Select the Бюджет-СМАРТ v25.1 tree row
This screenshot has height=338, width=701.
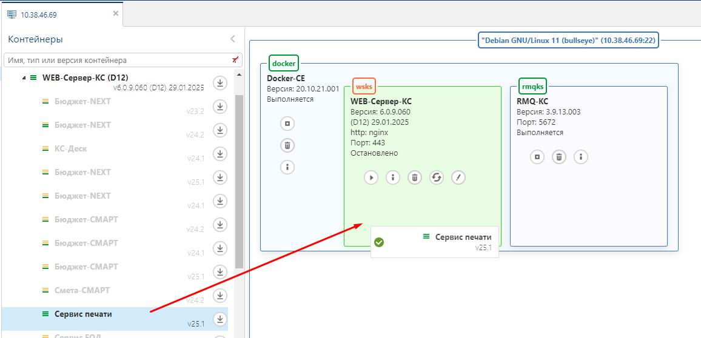[x=115, y=271]
